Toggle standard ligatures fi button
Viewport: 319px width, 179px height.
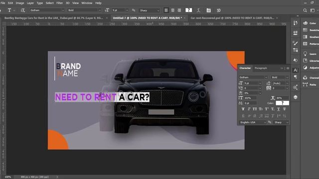[243, 116]
